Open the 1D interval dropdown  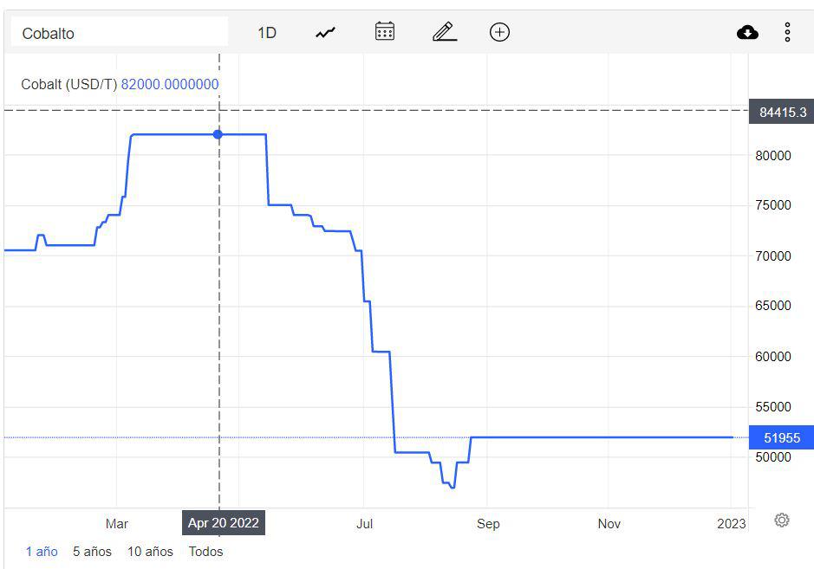[267, 33]
